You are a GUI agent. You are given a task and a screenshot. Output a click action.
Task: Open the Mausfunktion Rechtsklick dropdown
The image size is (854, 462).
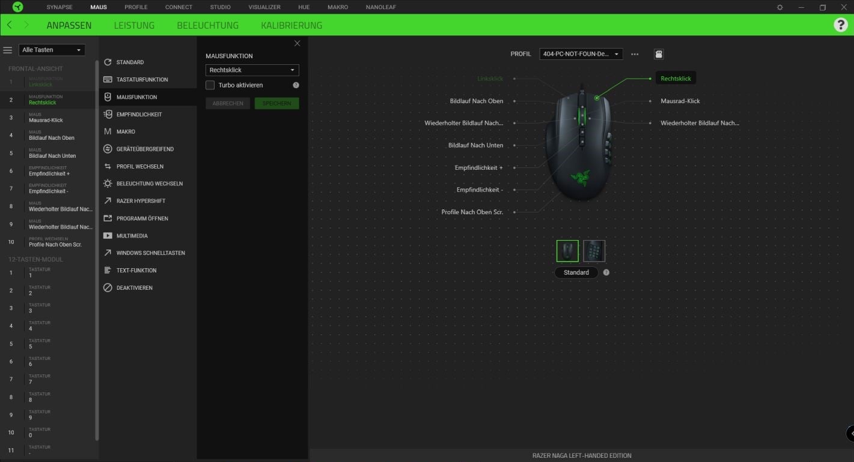click(x=252, y=70)
